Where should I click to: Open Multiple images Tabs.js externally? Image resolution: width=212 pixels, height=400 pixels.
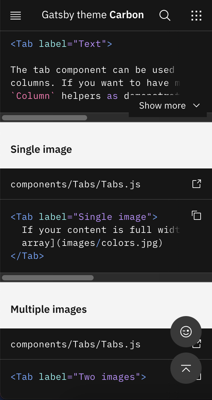pyautogui.click(x=196, y=344)
